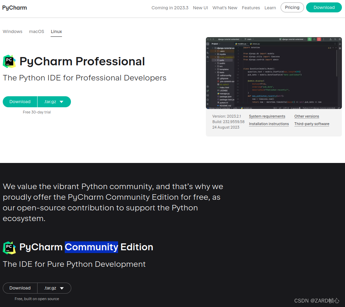Image resolution: width=345 pixels, height=307 pixels.
Task: Click the 24 August 2023 date
Action: [x=226, y=127]
